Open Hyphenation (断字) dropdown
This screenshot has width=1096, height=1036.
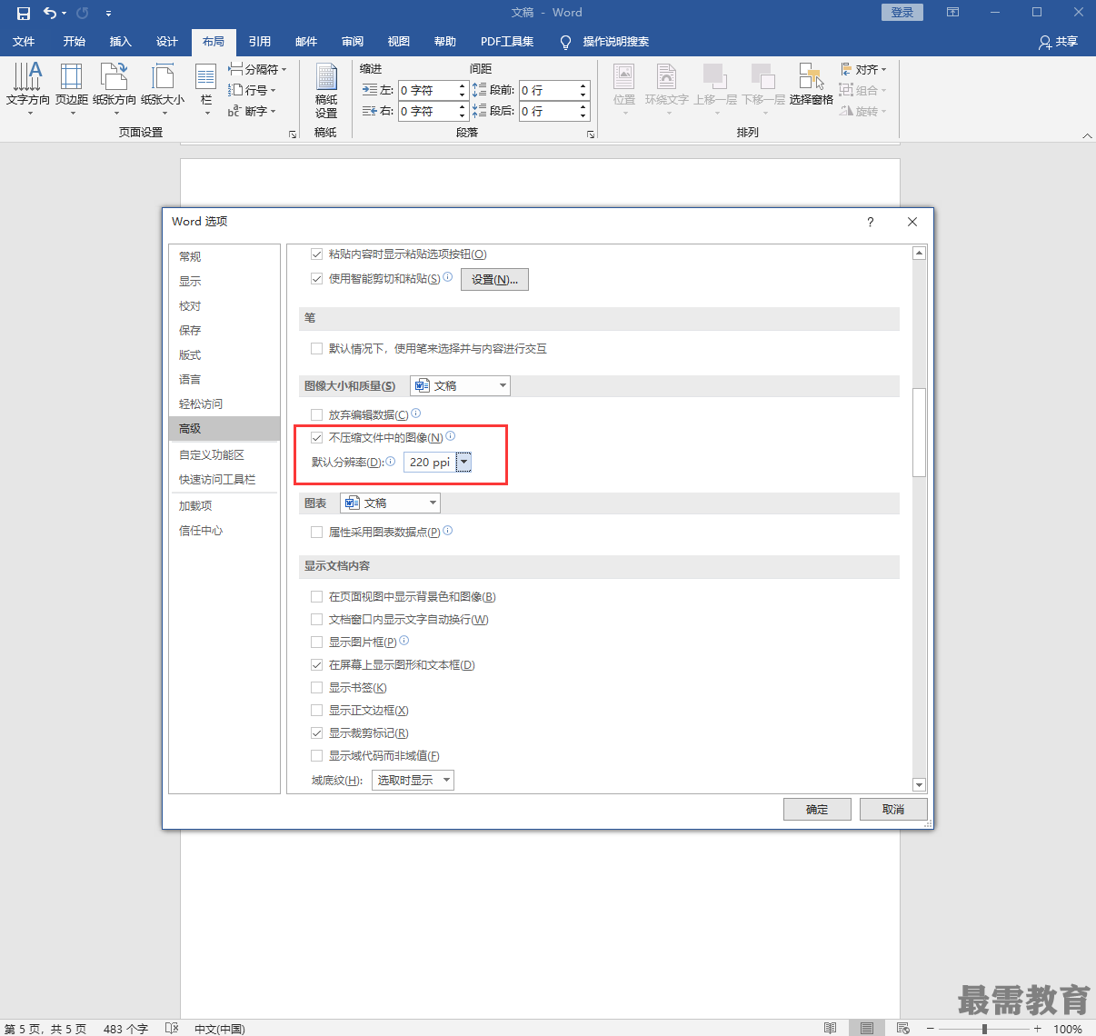tap(252, 111)
